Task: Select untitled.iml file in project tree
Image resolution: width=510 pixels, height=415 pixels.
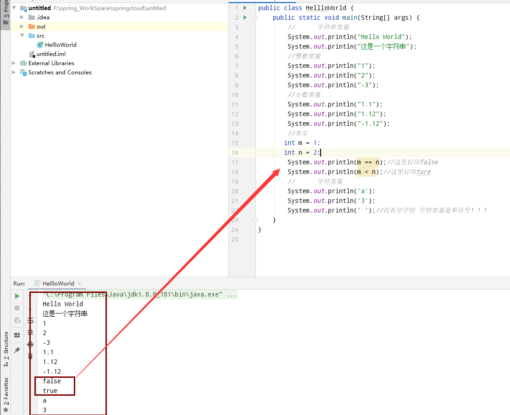Action: [x=50, y=54]
